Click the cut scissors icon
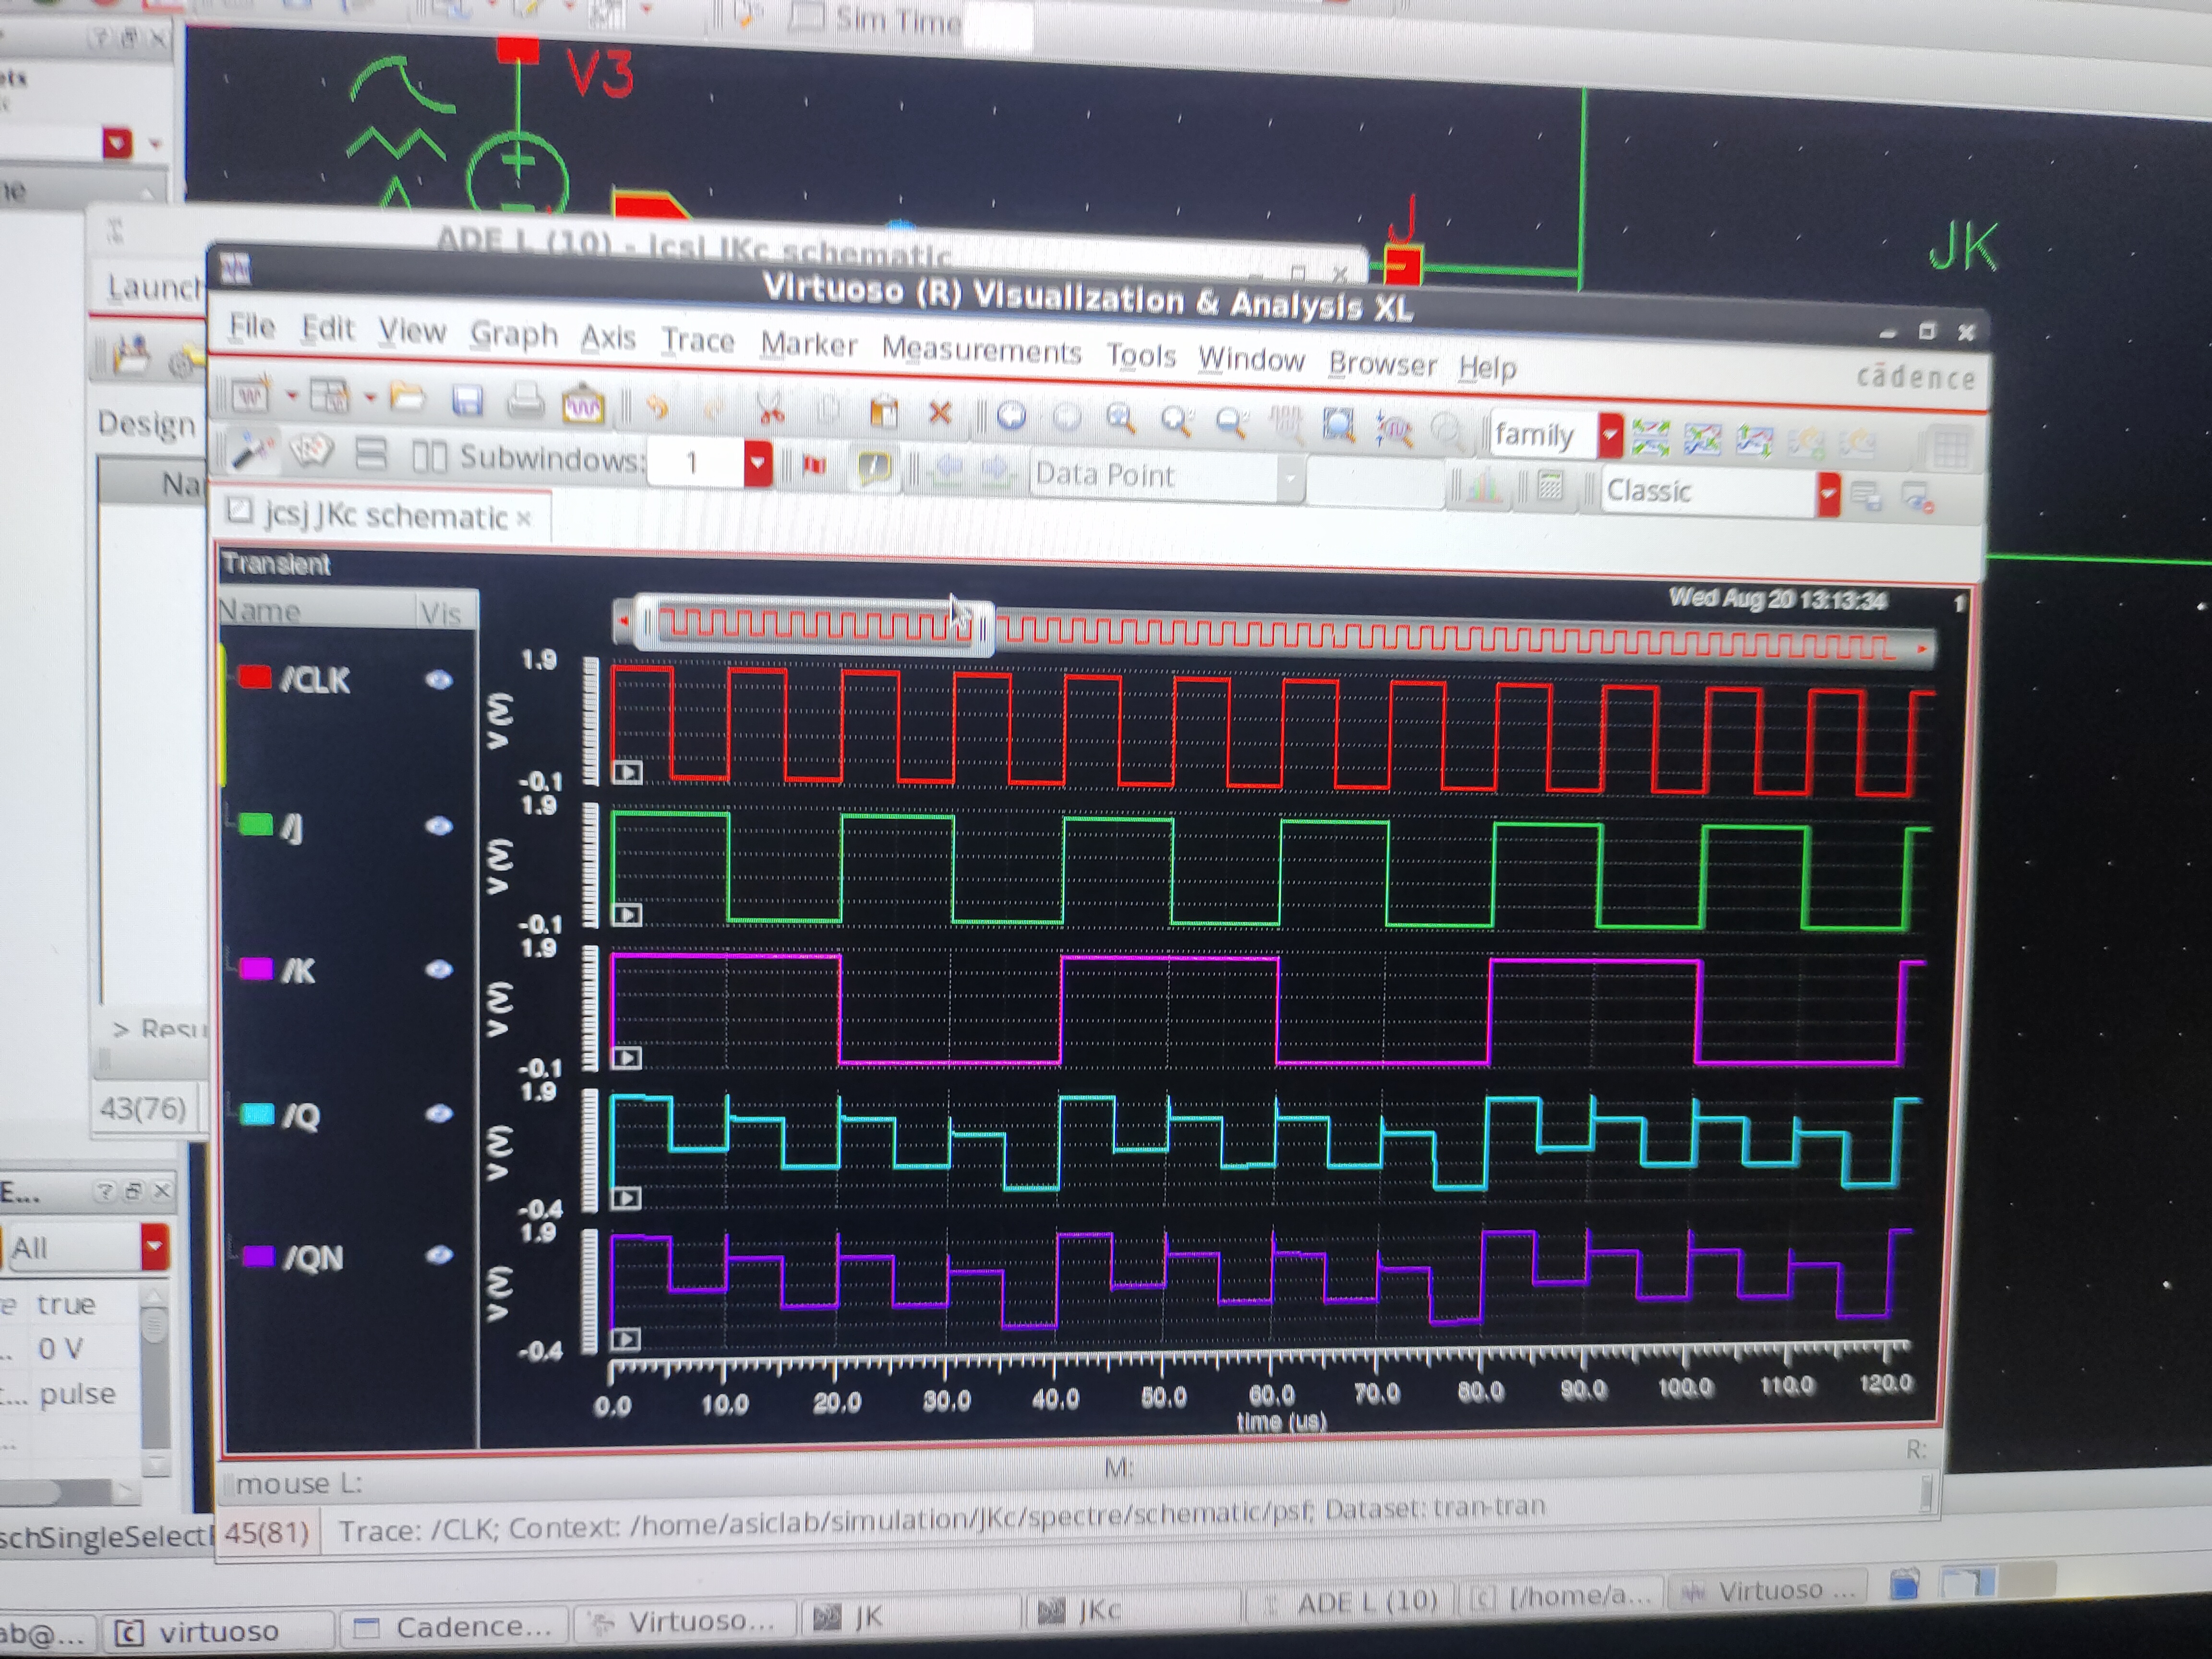2212x1659 pixels. coord(770,409)
